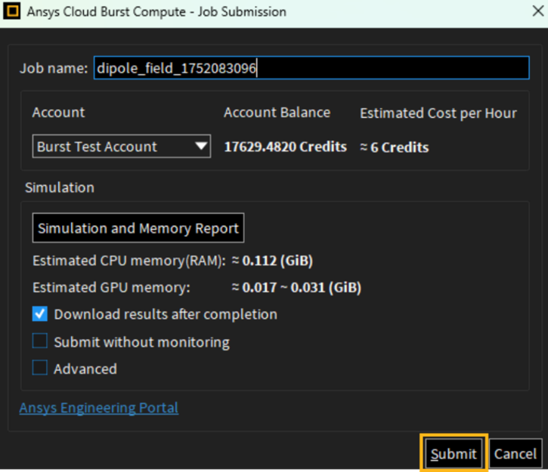Click the dialog title bar text
The width and height of the screenshot is (548, 472).
[x=156, y=12]
